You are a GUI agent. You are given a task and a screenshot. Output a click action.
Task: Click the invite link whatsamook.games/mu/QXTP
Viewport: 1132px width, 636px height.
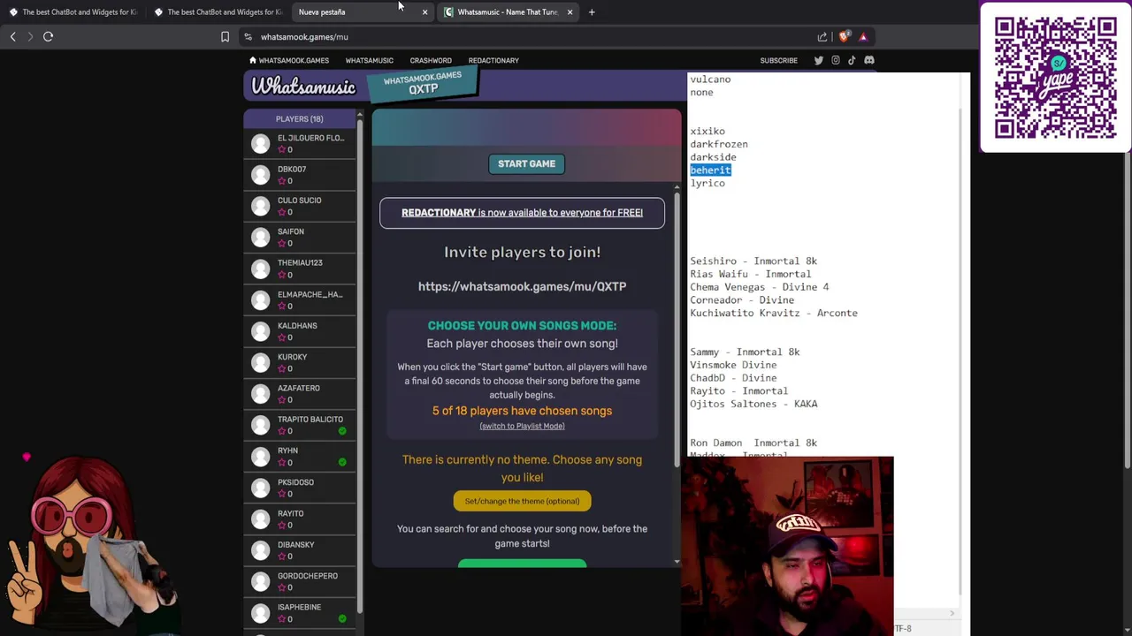[x=522, y=286]
